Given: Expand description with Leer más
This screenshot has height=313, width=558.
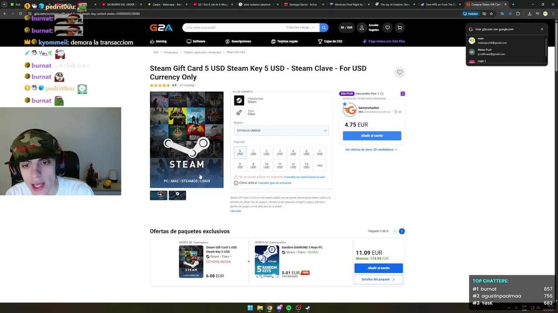Looking at the screenshot, I should coord(235,211).
